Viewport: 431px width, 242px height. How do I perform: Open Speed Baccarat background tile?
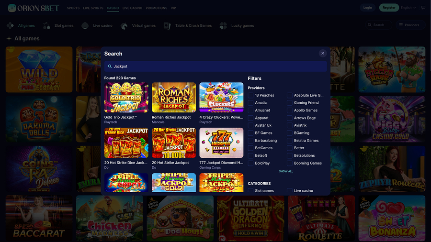(x=39, y=219)
